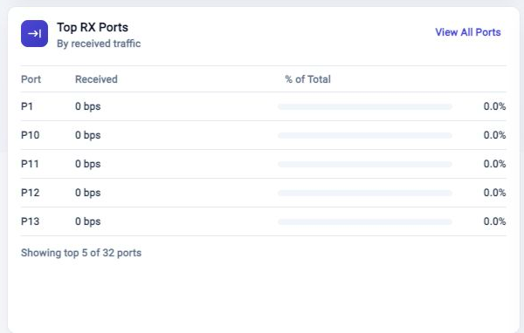Click the P13 percentage progress bar
The image size is (524, 333).
pyautogui.click(x=365, y=221)
